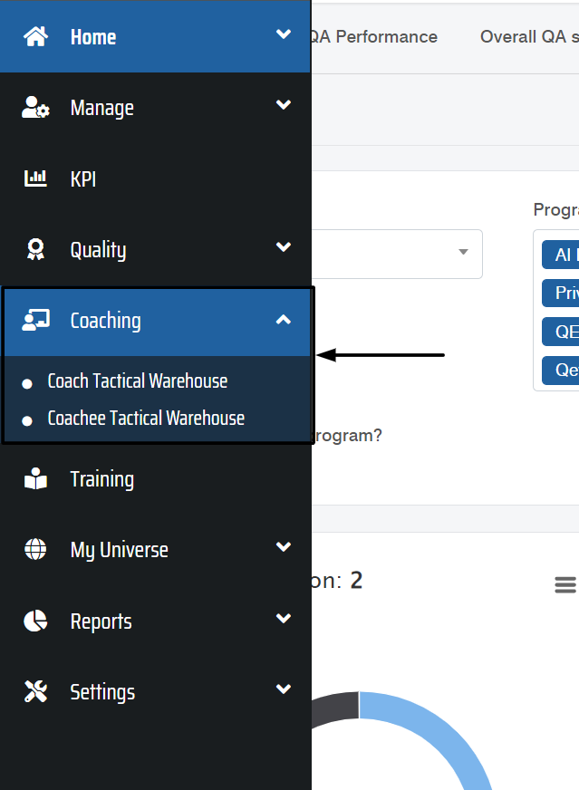Click the Reports pie chart icon
579x790 pixels.
click(x=35, y=621)
